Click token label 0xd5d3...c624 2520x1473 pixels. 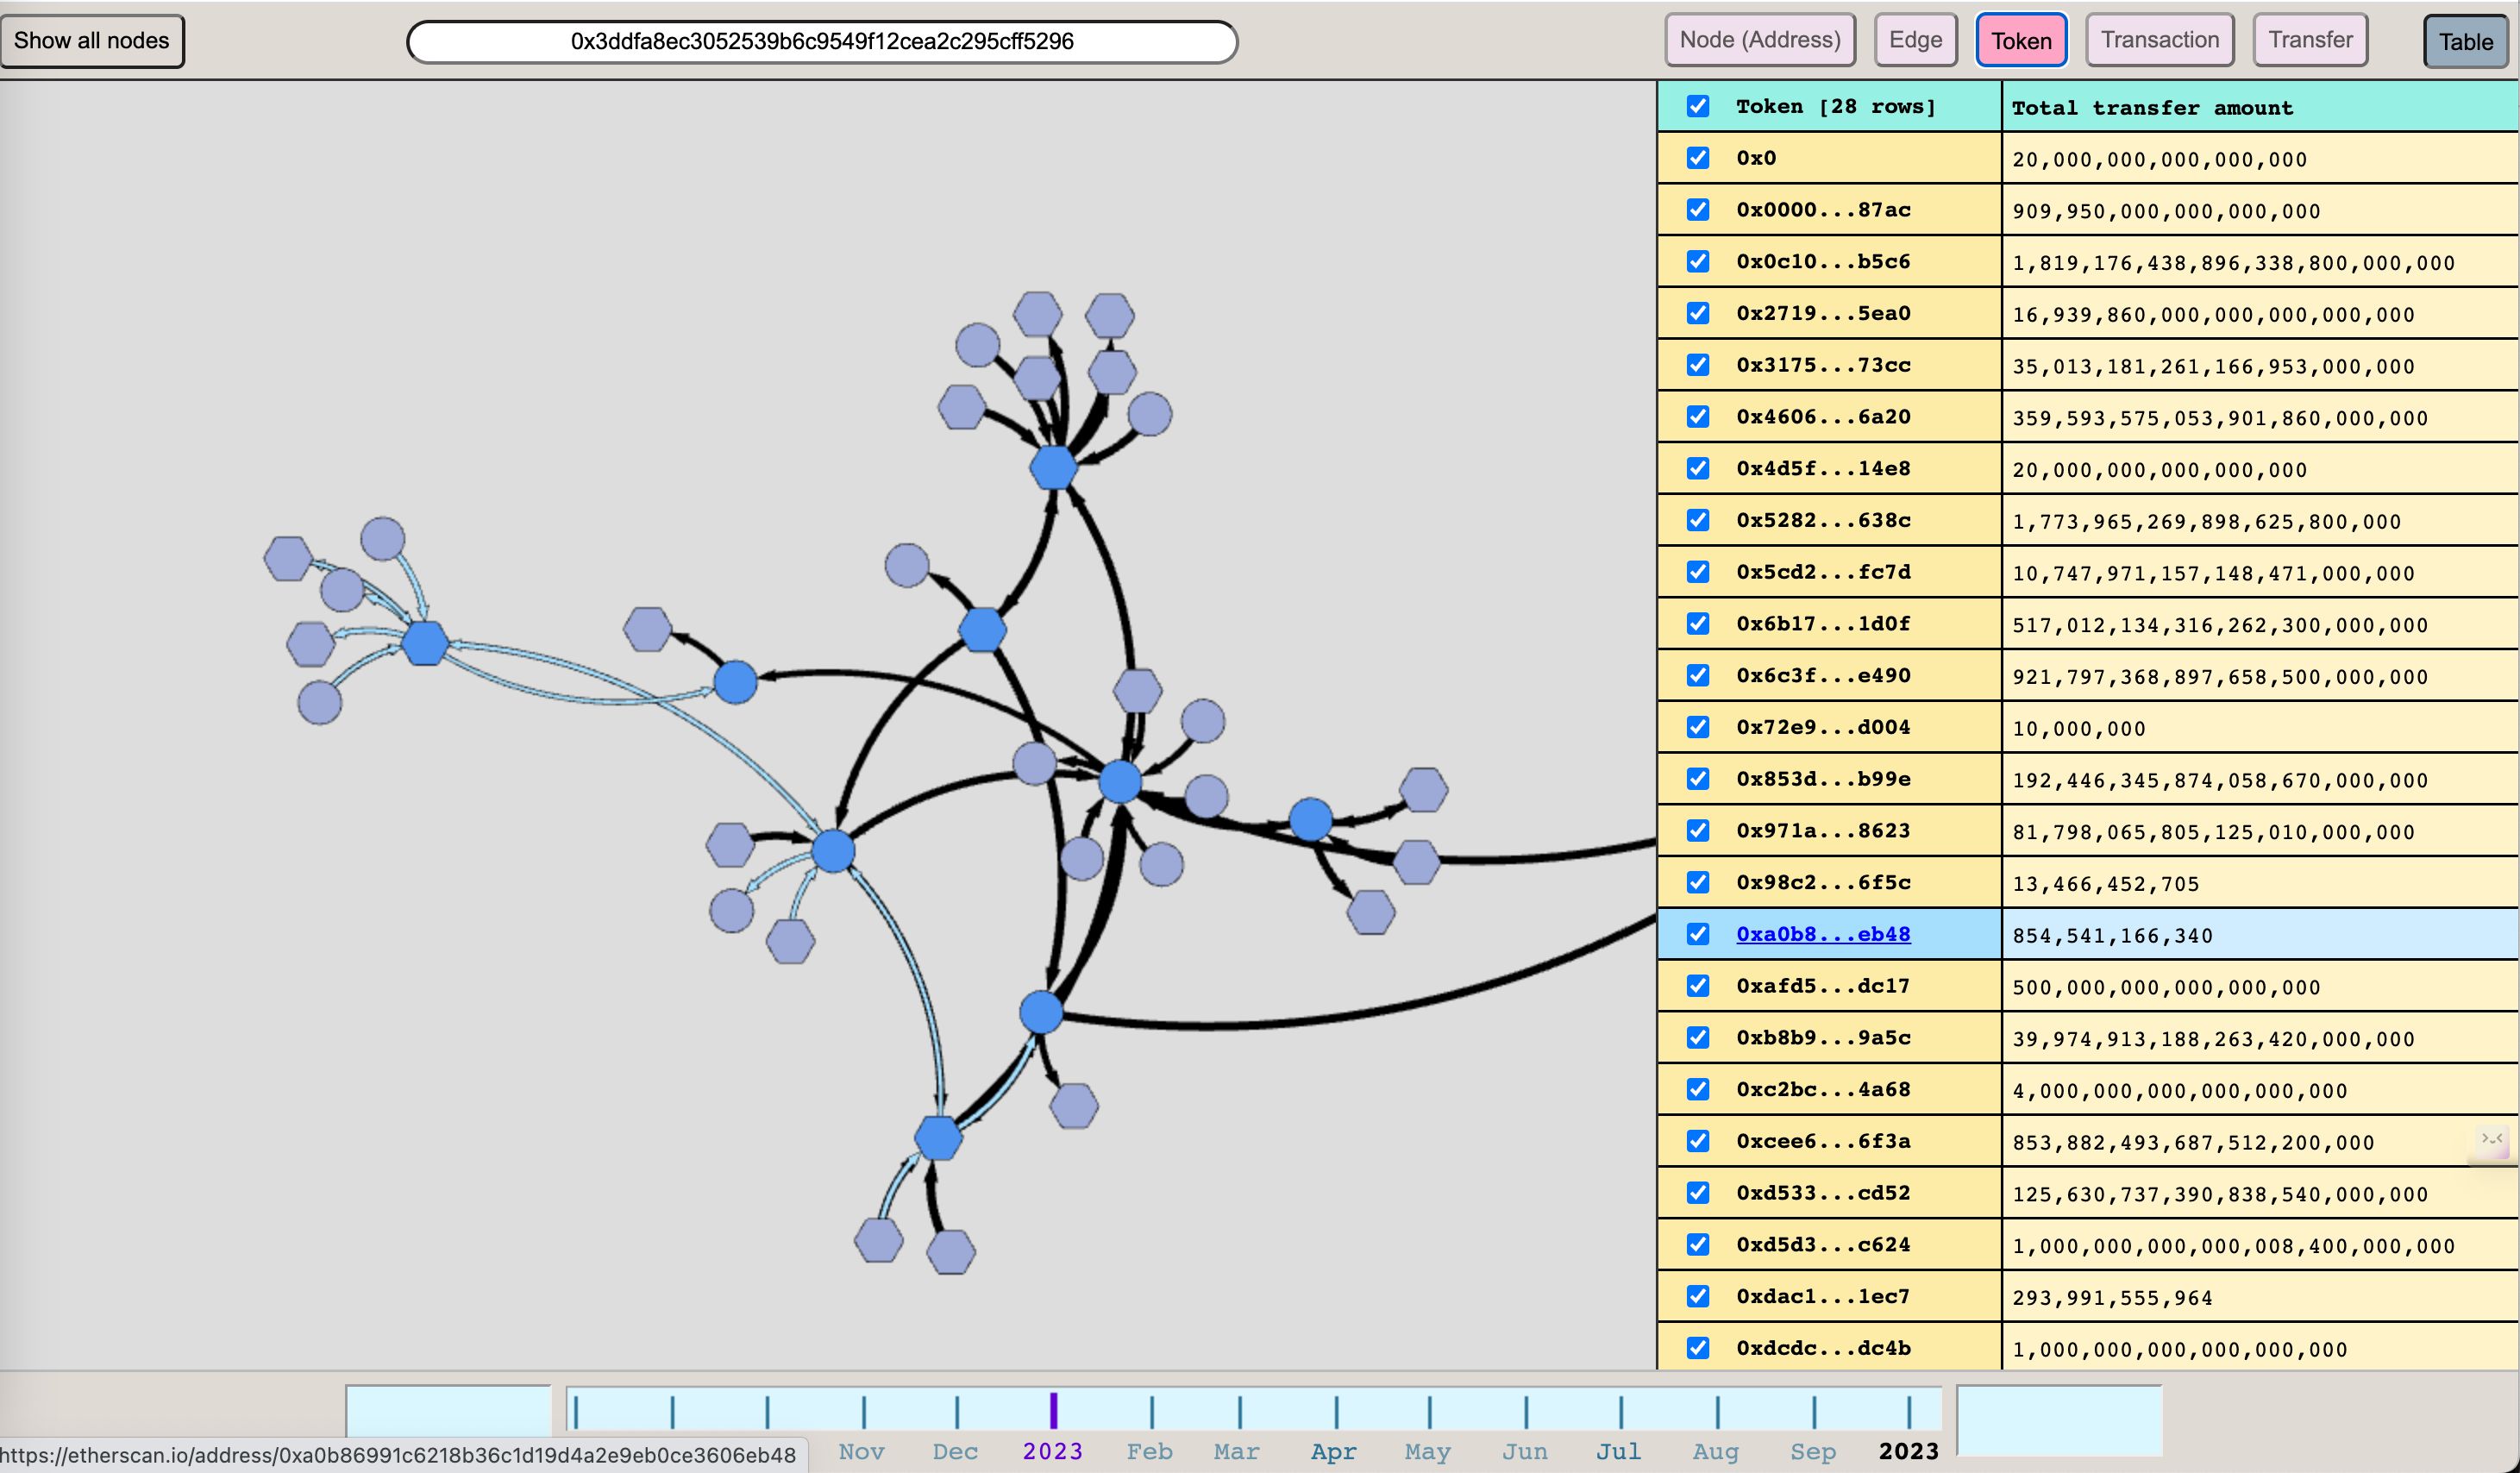click(x=1823, y=1244)
